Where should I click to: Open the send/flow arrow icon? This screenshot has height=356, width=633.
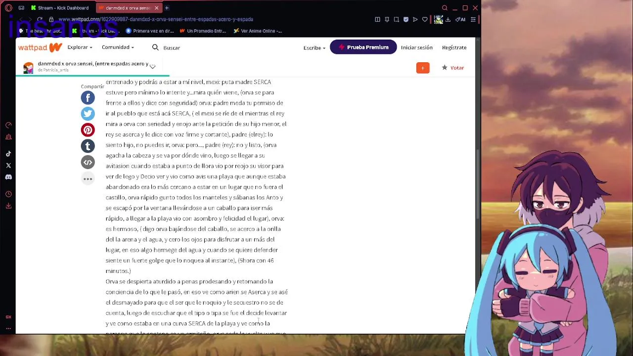[x=415, y=19]
